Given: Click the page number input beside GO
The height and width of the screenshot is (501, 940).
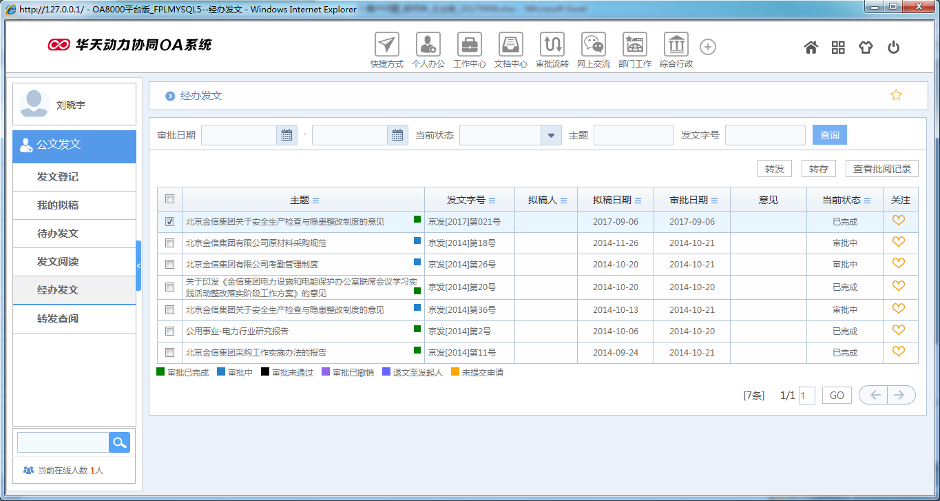Looking at the screenshot, I should 806,395.
